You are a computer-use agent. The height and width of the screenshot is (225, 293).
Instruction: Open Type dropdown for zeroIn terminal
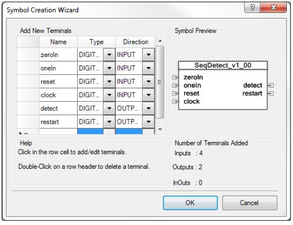(109, 55)
